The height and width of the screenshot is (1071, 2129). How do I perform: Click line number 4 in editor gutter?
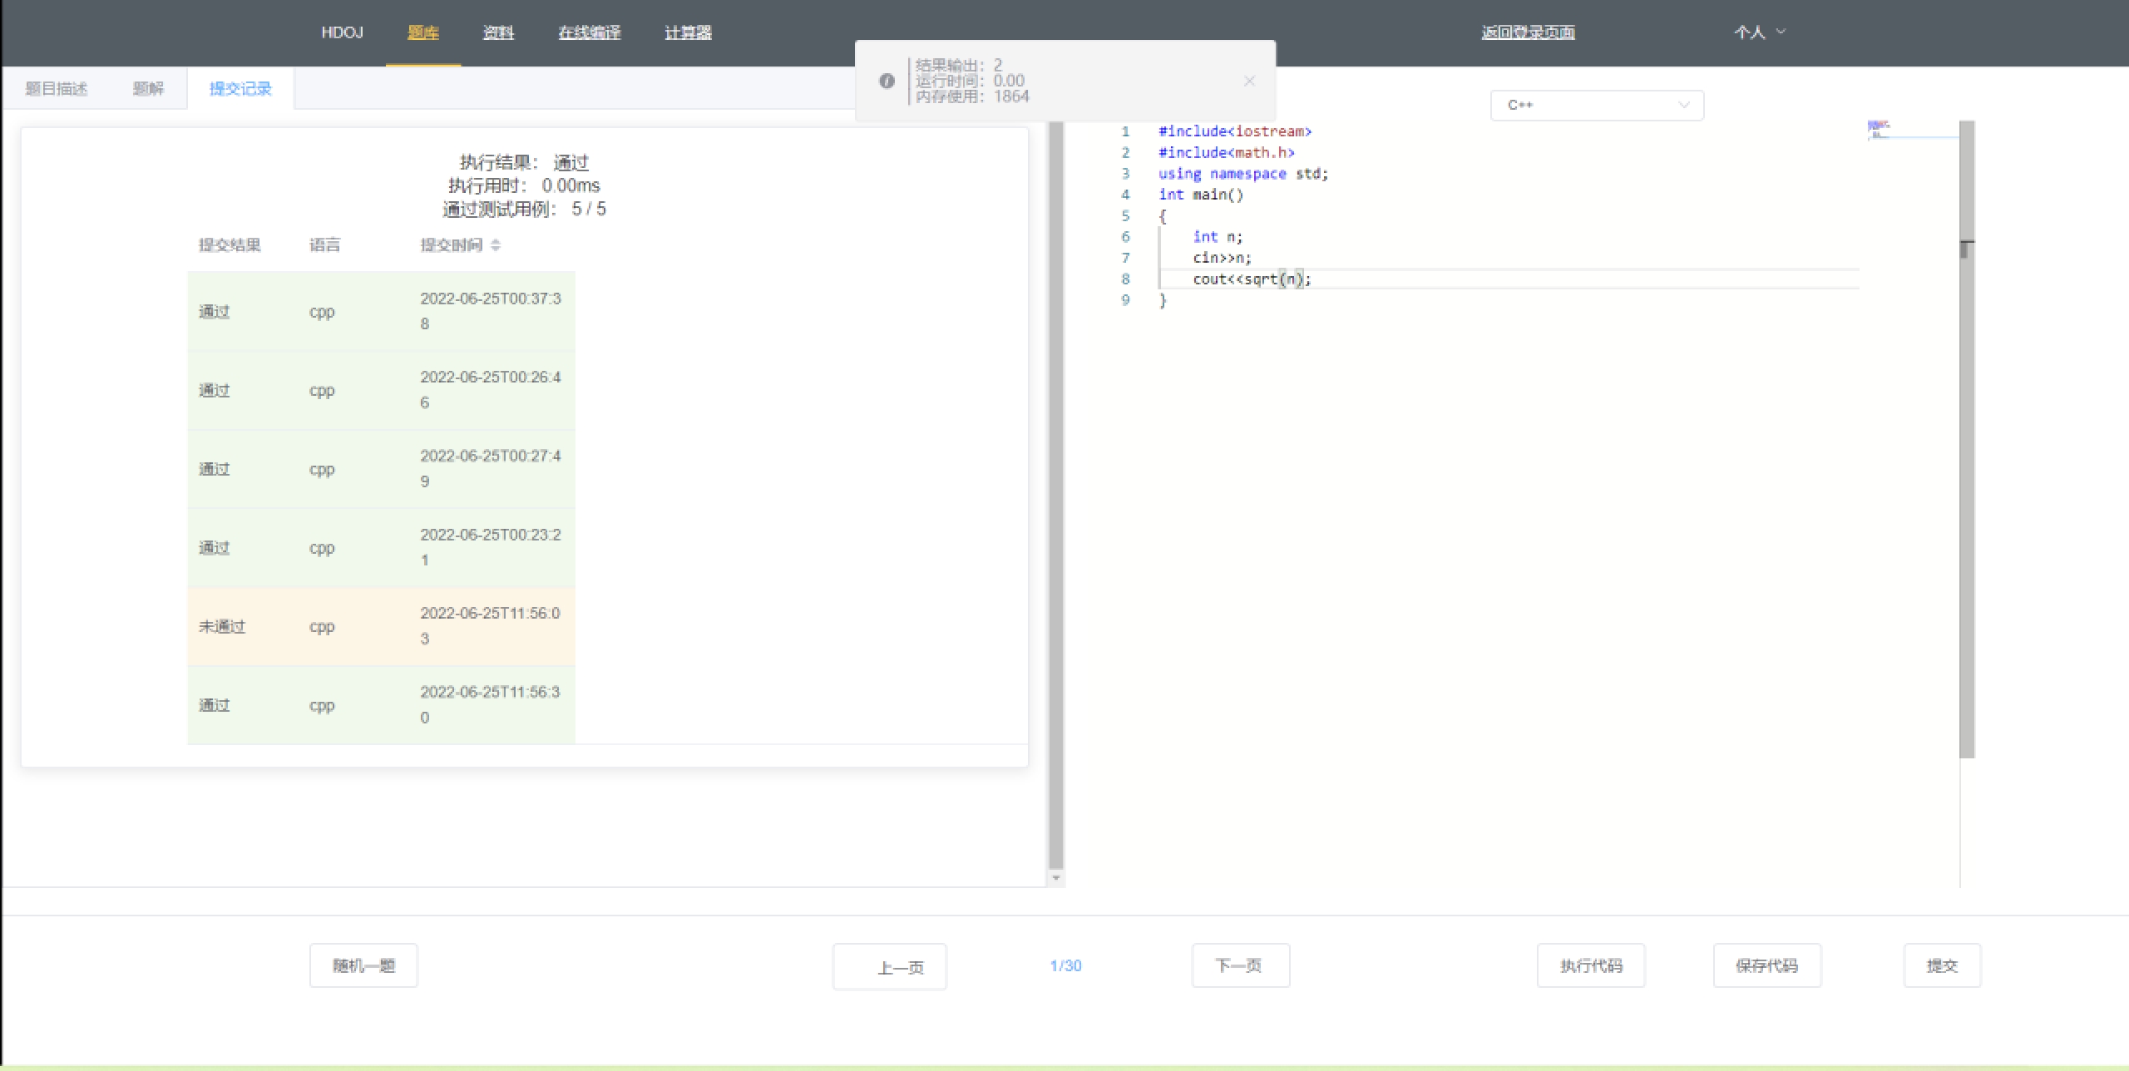[x=1125, y=195]
